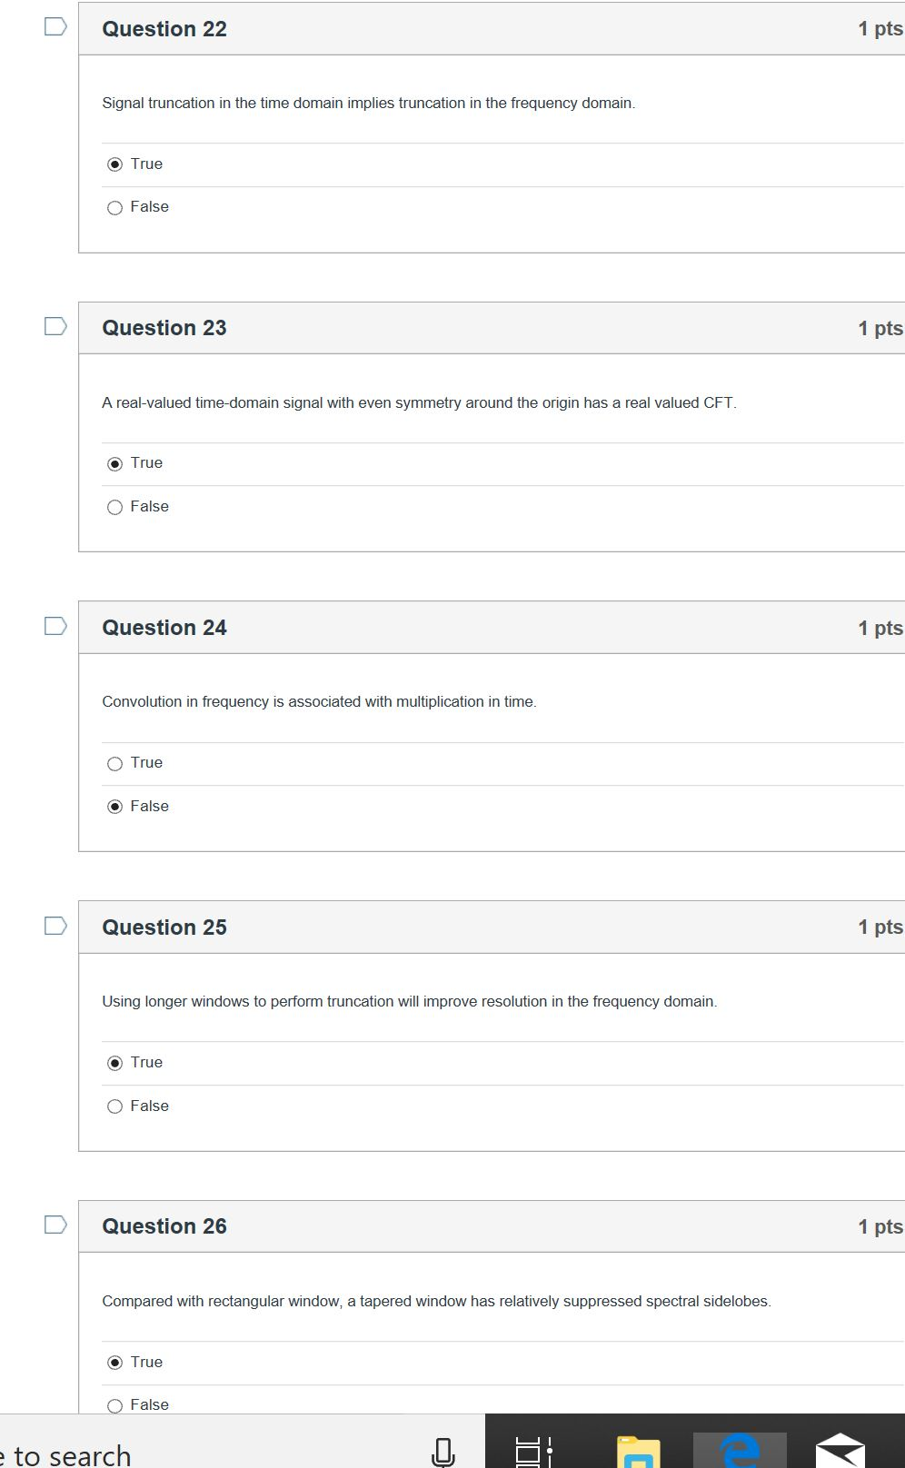Flag Question 23 with bookmark icon

(x=55, y=326)
